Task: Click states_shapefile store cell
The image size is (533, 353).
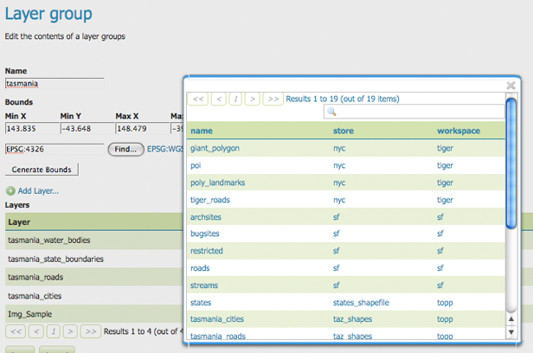Action: point(361,302)
